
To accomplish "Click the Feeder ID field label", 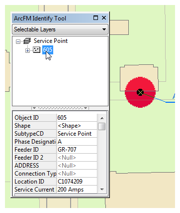I will pos(35,150).
